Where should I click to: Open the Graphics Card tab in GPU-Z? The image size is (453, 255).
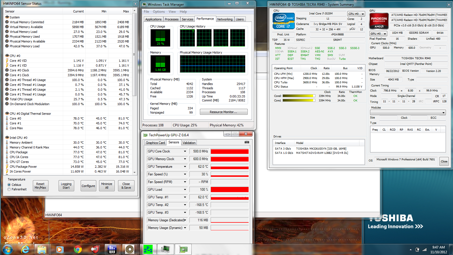[x=155, y=143]
